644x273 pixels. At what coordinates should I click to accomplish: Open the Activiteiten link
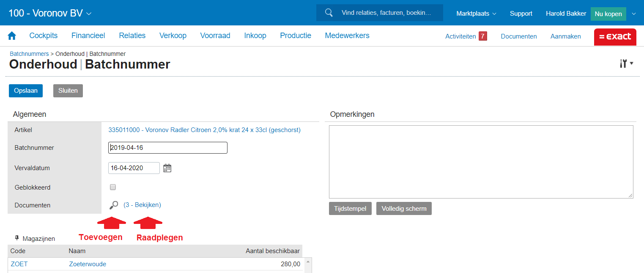(460, 36)
